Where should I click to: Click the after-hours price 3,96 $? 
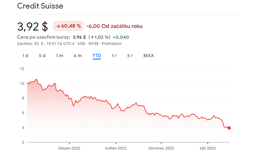(x=79, y=37)
